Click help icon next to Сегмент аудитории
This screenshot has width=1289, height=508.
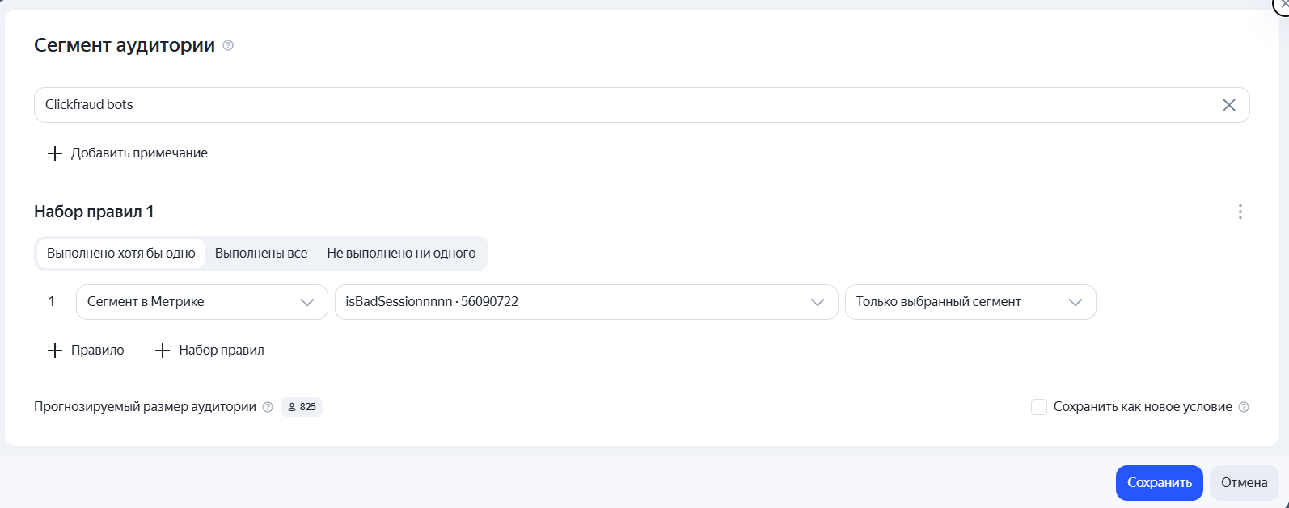(228, 46)
